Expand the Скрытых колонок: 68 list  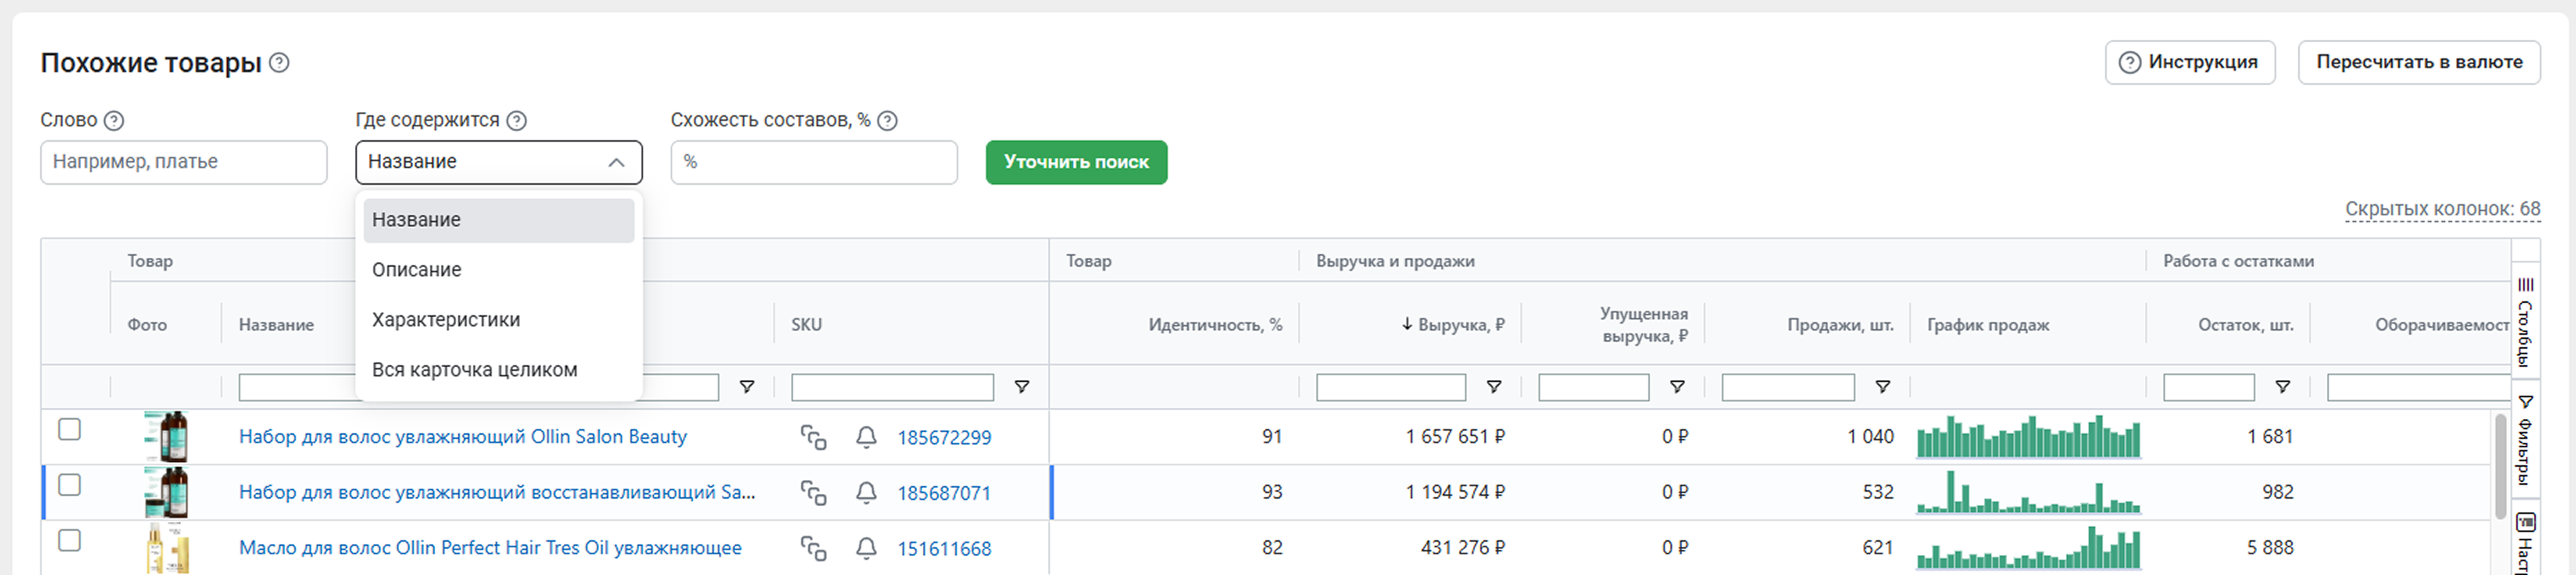[2441, 209]
